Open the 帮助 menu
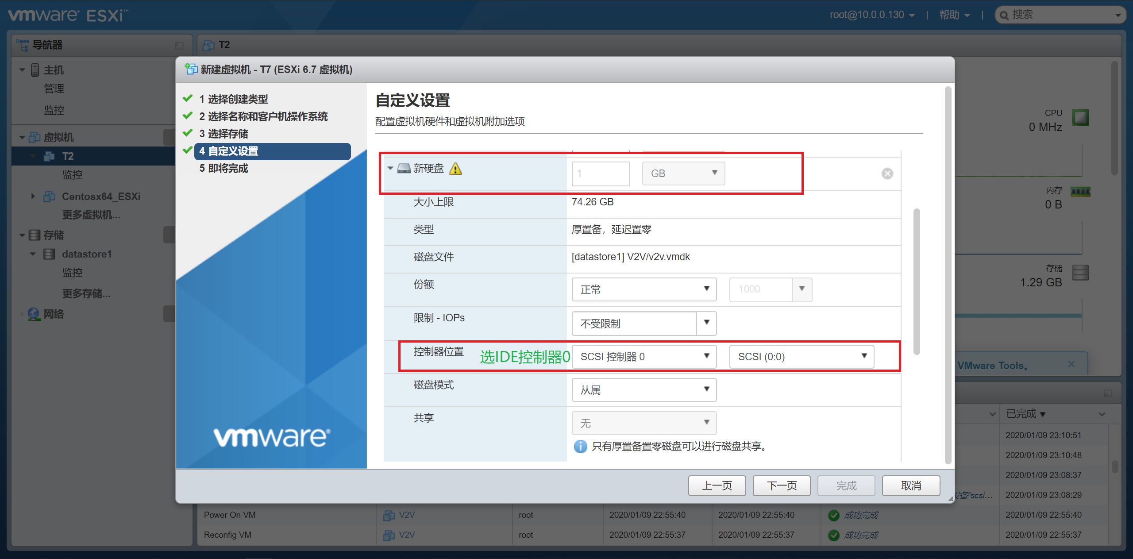Viewport: 1133px width, 559px height. click(x=954, y=15)
